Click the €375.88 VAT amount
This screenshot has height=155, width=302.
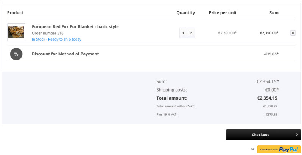click(271, 114)
